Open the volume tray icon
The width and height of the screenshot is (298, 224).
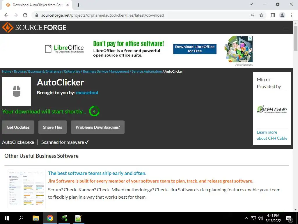click(x=260, y=218)
